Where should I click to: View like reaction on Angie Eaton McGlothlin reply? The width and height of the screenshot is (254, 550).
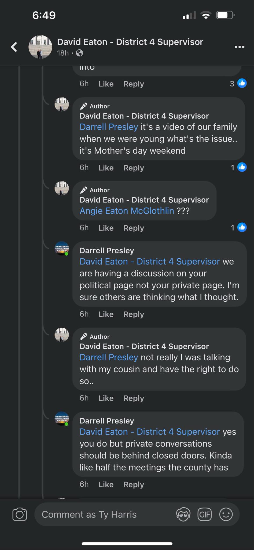tap(239, 227)
